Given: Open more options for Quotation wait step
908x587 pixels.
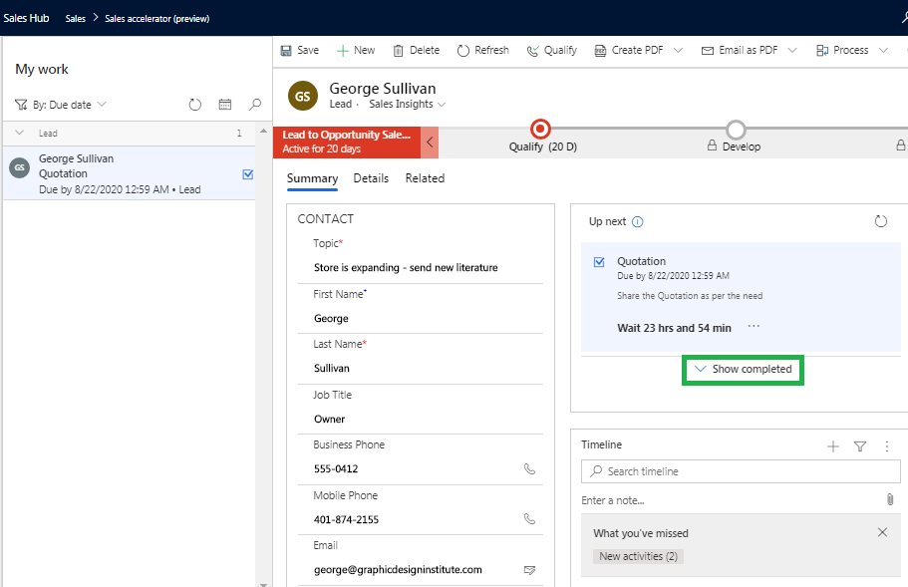Looking at the screenshot, I should tap(754, 327).
